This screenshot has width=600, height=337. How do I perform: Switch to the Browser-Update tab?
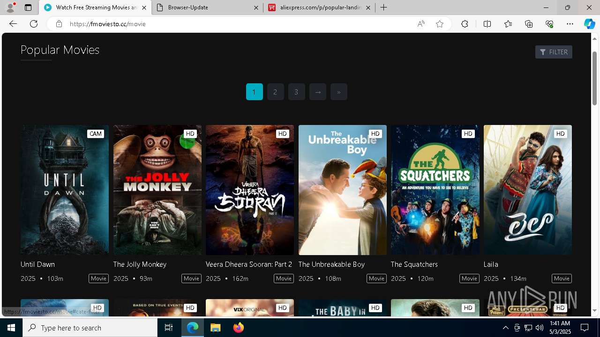[x=208, y=7]
